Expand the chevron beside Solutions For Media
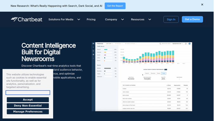 (x=79, y=20)
